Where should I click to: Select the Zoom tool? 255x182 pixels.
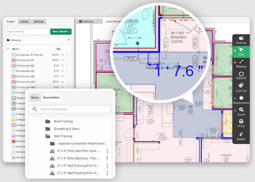241,111
